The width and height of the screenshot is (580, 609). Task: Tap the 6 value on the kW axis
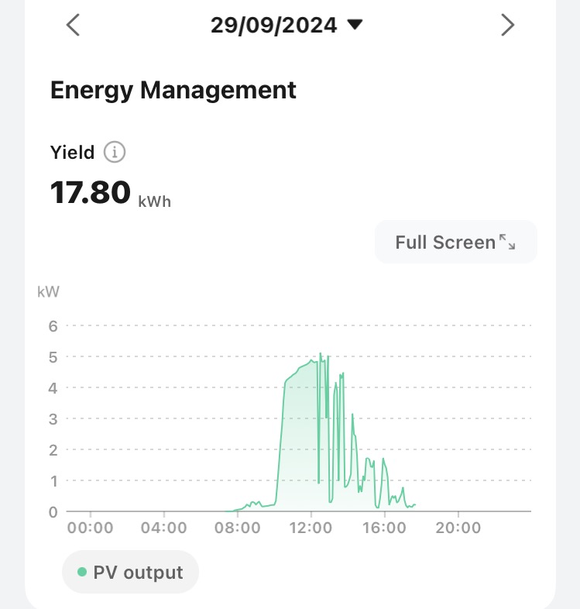tap(53, 326)
